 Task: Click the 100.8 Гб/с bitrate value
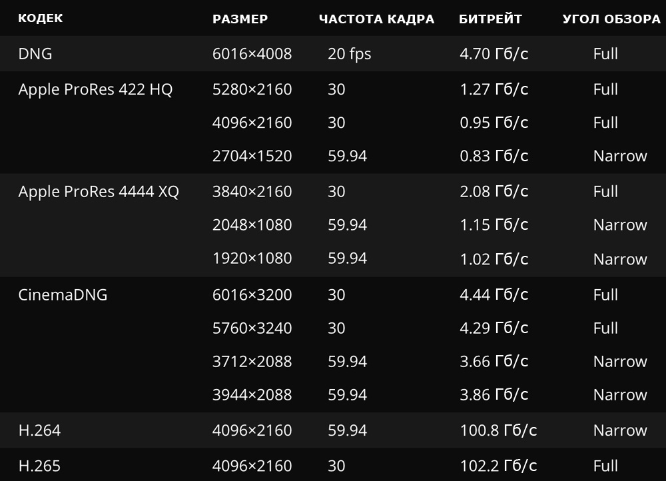coord(498,430)
